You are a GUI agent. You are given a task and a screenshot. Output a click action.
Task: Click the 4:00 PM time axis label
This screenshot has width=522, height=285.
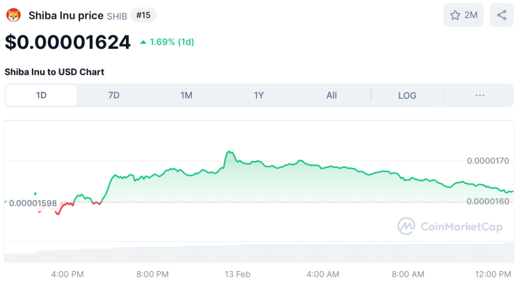[x=68, y=275]
